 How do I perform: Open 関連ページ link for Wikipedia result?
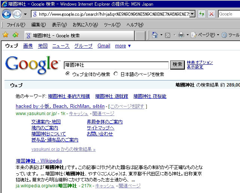[129, 186]
